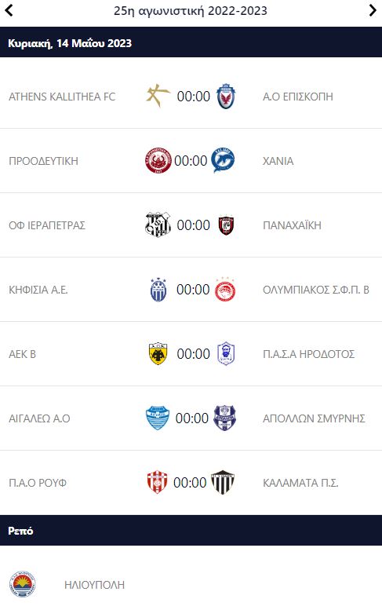Click the 25η αγωνιστική 2022-2023 title

191,10
